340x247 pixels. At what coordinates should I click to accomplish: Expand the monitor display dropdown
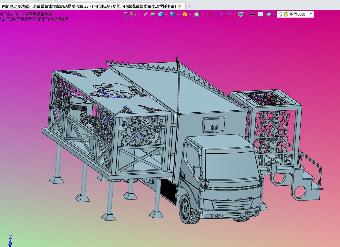pos(245,15)
